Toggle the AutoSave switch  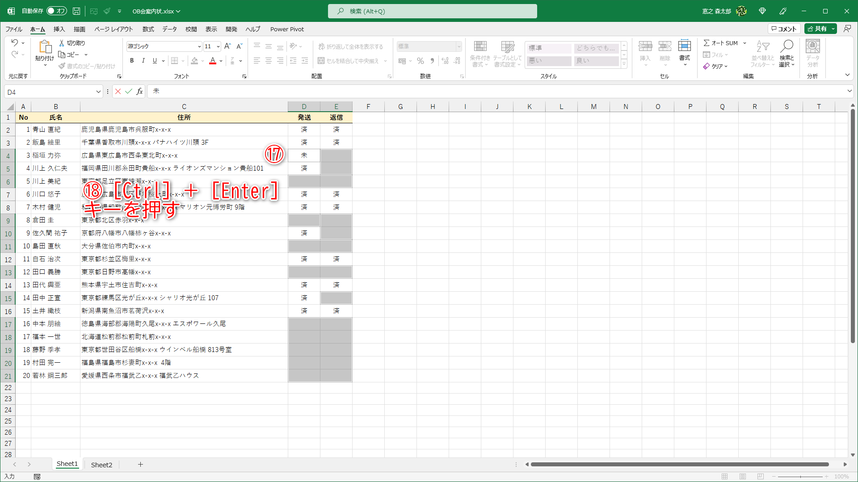57,11
